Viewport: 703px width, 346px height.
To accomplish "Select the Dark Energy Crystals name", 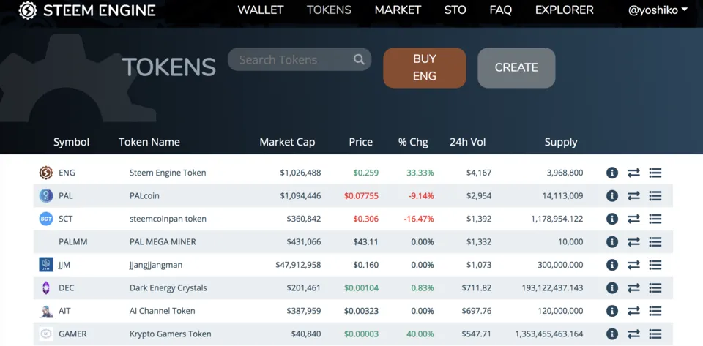I will tap(168, 287).
